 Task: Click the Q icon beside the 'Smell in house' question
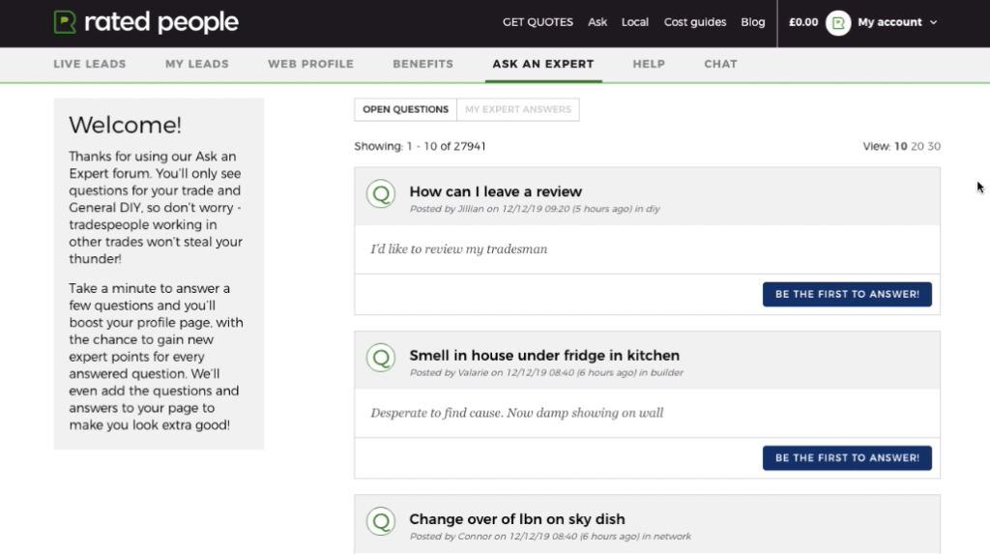click(x=381, y=358)
